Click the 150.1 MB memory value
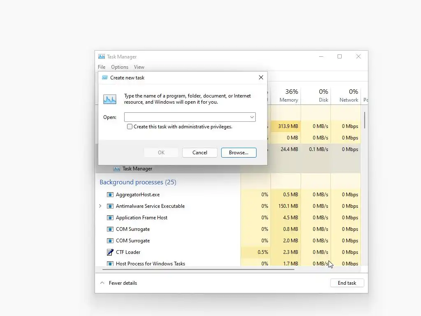The image size is (421, 316). click(288, 206)
